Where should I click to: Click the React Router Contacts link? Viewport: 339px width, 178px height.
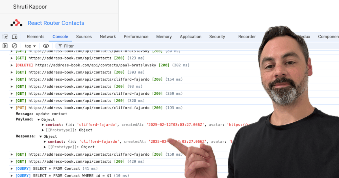56,23
